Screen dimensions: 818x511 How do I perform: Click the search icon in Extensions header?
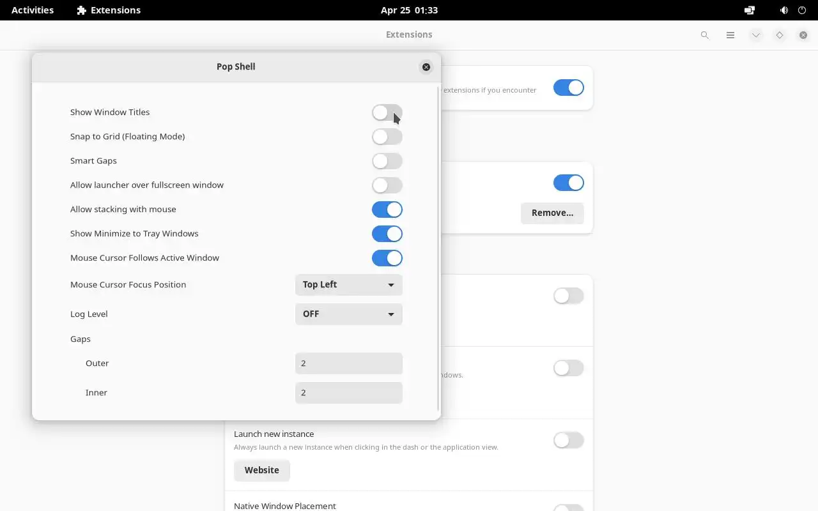pos(705,35)
